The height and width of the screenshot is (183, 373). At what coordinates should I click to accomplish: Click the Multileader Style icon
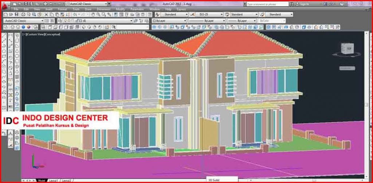click(262, 15)
